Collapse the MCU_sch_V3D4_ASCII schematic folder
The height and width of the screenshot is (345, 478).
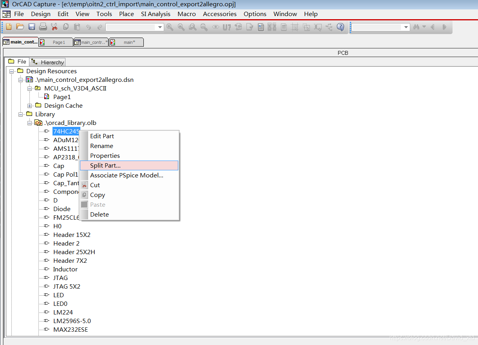pyautogui.click(x=29, y=89)
